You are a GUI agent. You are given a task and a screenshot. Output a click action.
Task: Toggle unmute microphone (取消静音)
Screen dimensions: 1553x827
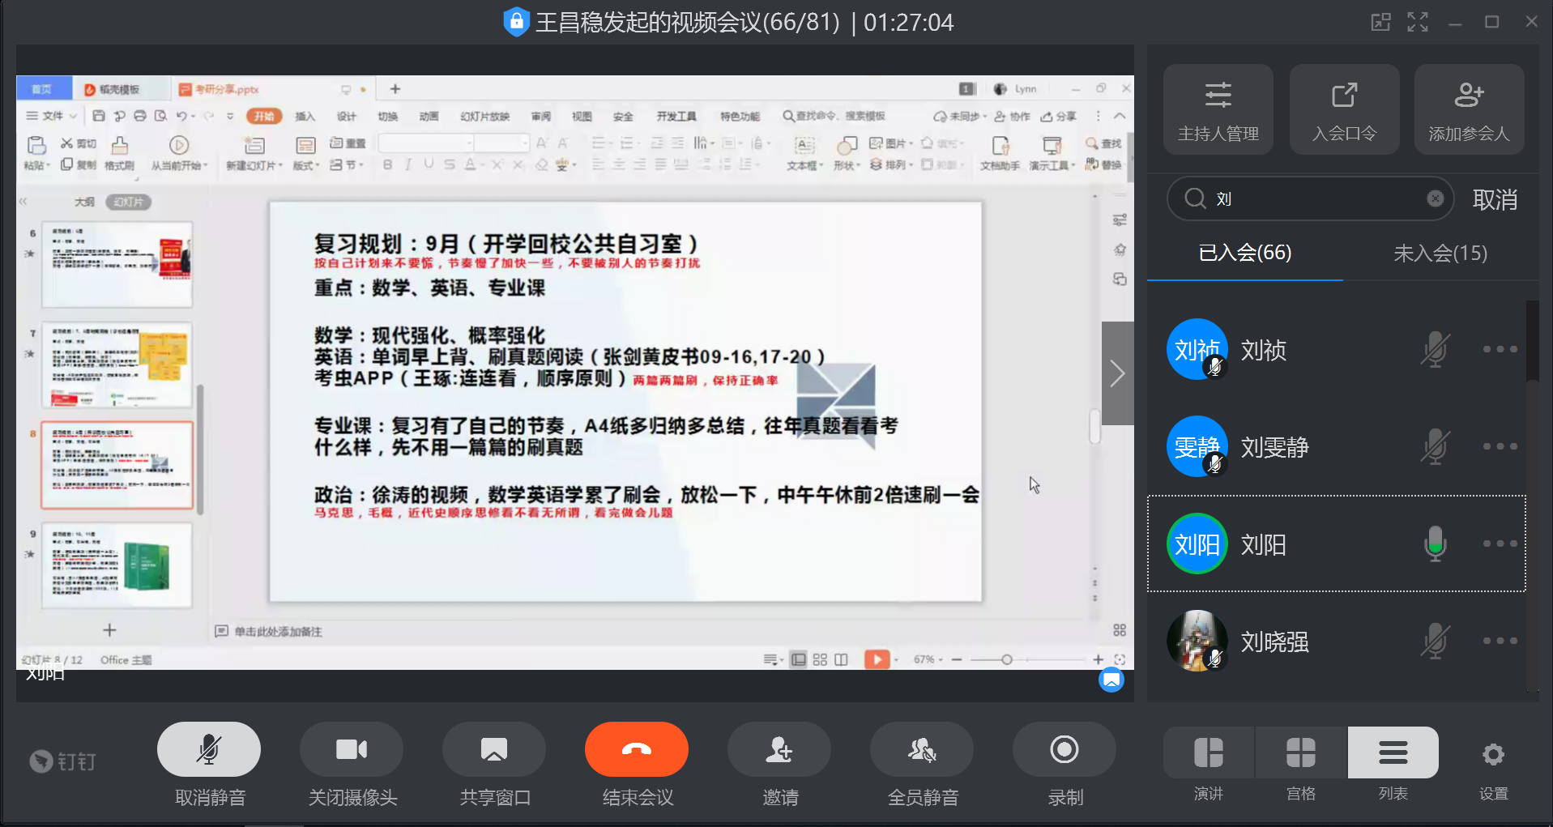(208, 750)
